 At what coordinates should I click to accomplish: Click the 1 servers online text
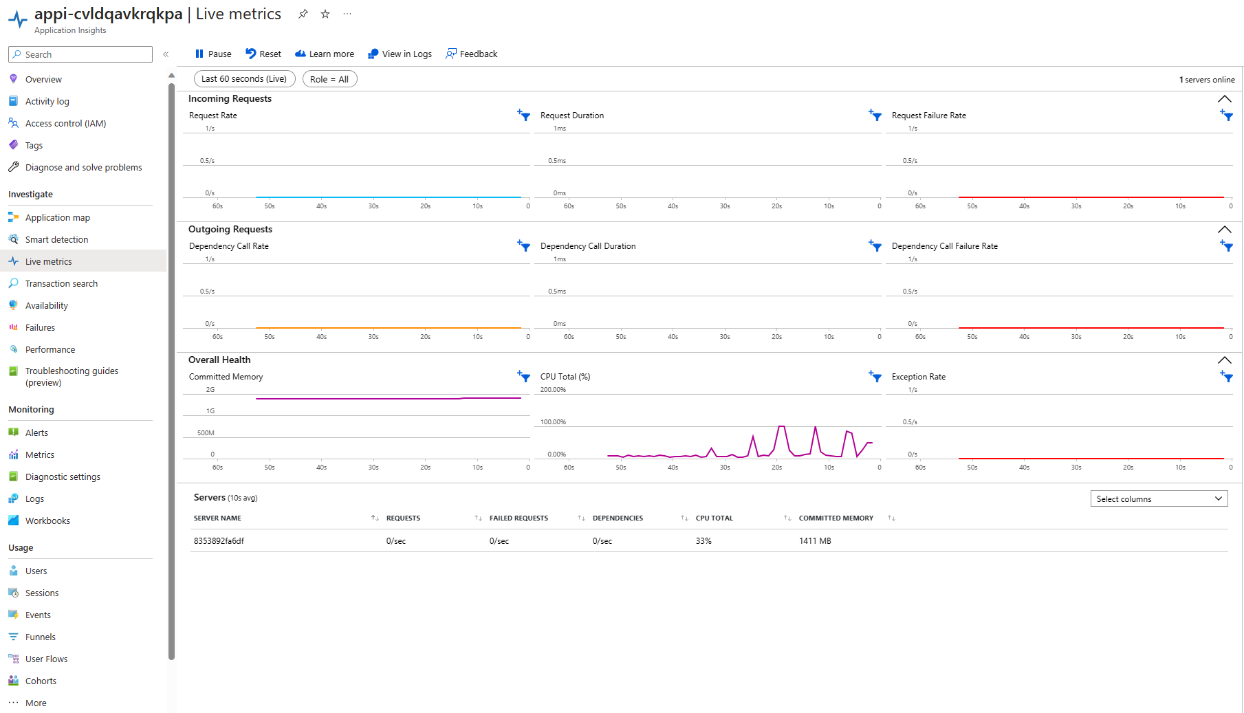point(1207,80)
